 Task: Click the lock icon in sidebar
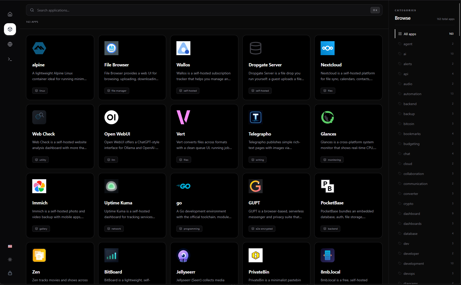coord(10,273)
